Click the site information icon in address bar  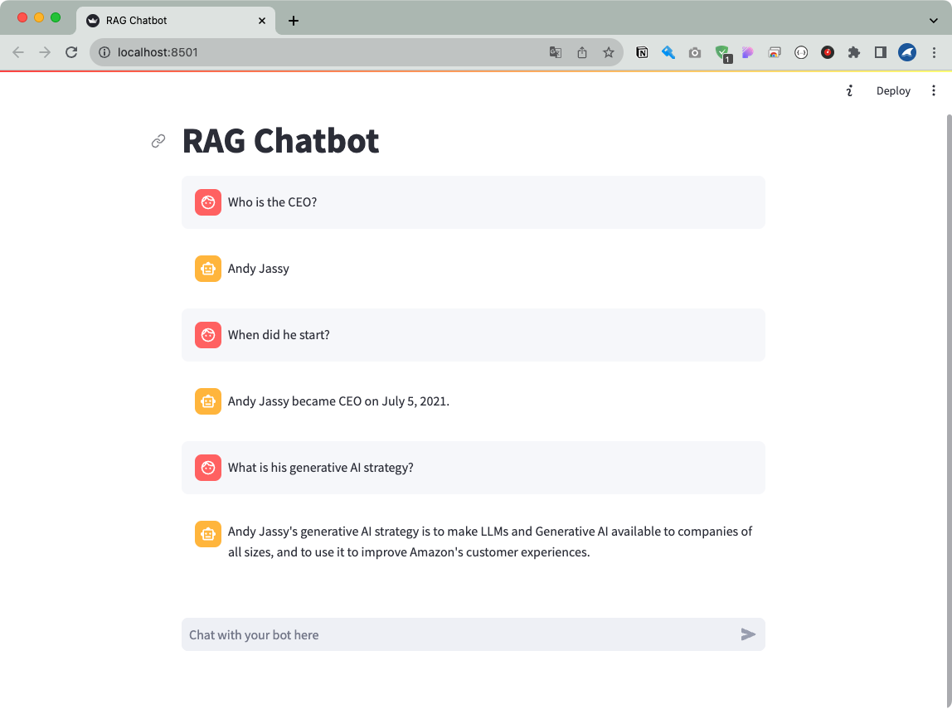(104, 52)
